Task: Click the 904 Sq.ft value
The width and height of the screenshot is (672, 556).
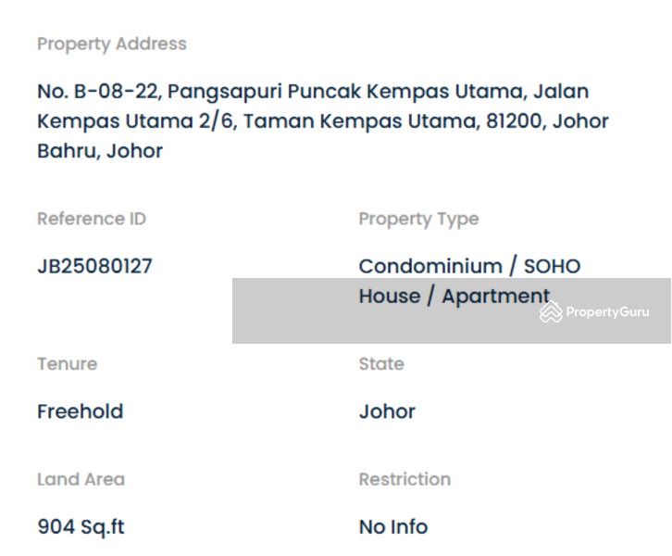Action: (x=81, y=527)
